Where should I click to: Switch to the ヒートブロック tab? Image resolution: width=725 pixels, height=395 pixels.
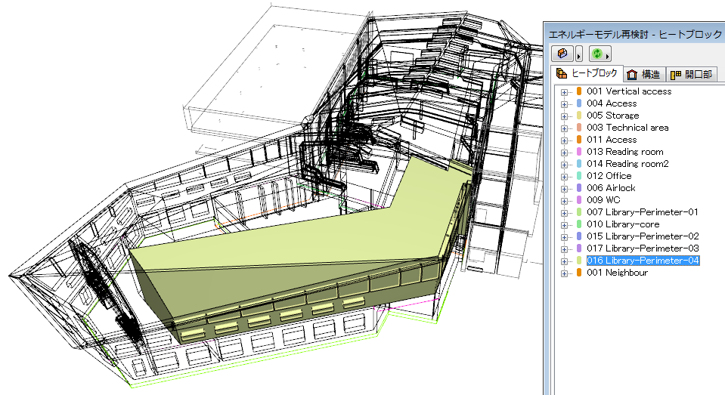click(x=587, y=73)
